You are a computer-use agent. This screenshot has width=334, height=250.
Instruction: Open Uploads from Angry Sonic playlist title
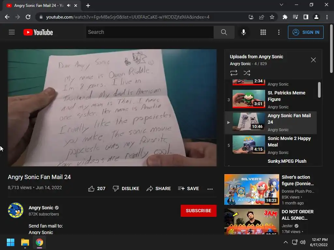(256, 57)
